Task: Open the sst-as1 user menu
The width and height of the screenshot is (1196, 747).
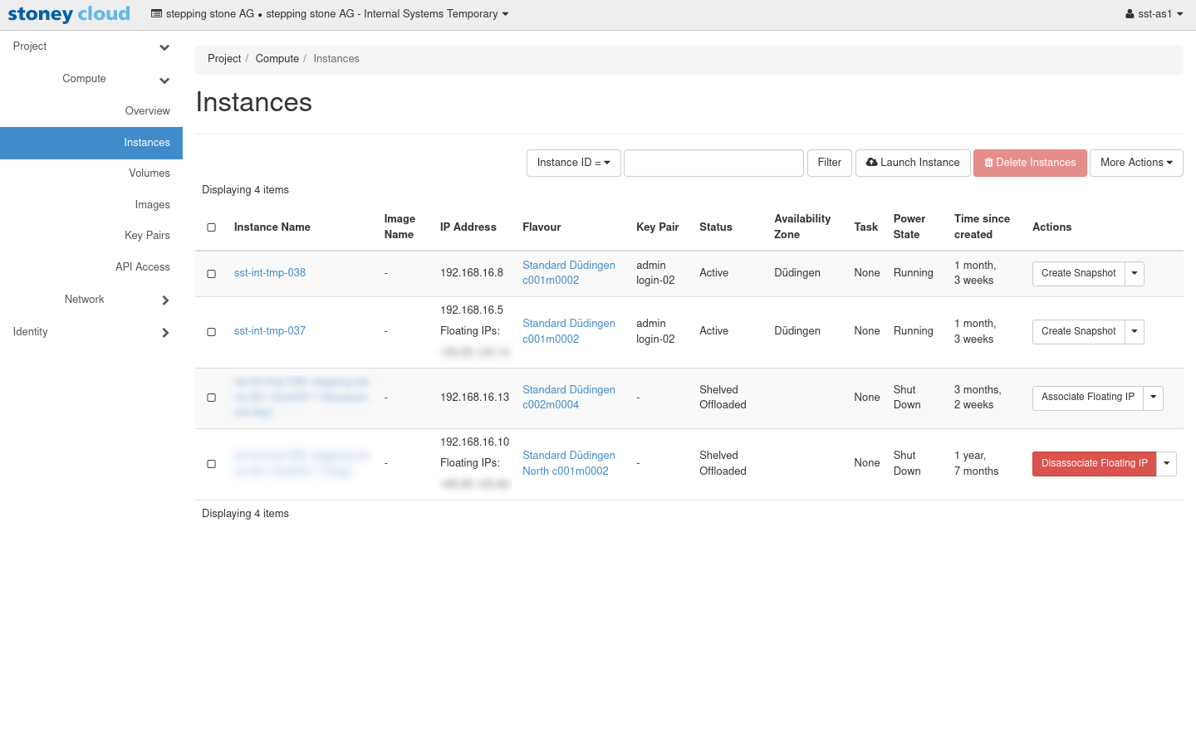Action: click(x=1154, y=14)
